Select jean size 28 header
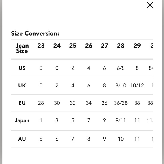Image resolution: width=164 pixels, height=164 pixels. [121, 46]
